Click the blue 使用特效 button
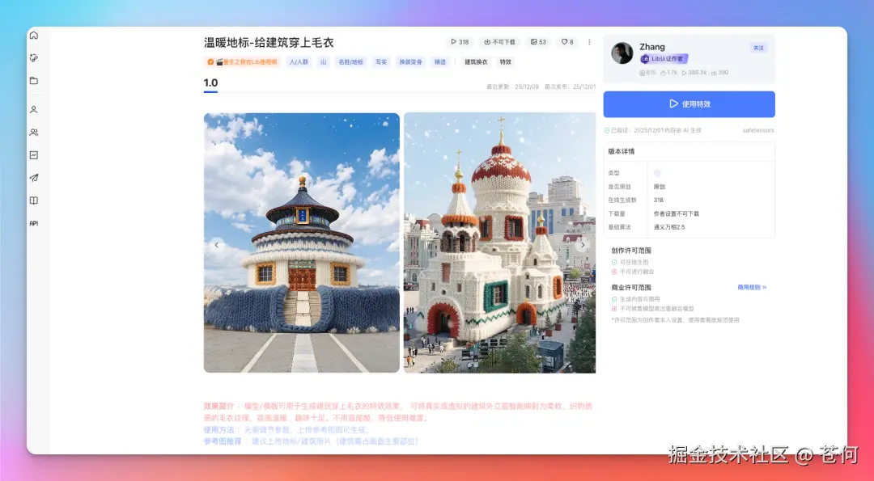874x481 pixels. point(689,103)
